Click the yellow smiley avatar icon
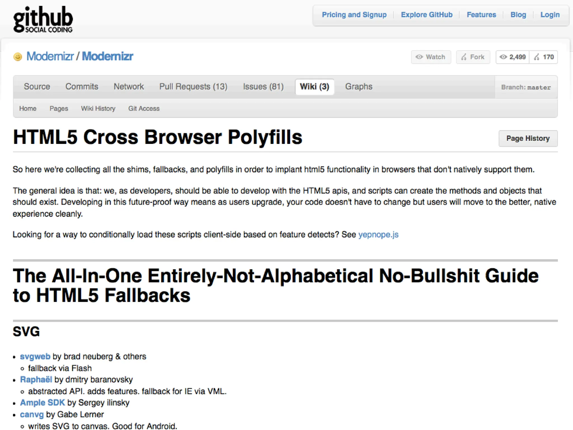Image resolution: width=573 pixels, height=430 pixels. tap(18, 57)
